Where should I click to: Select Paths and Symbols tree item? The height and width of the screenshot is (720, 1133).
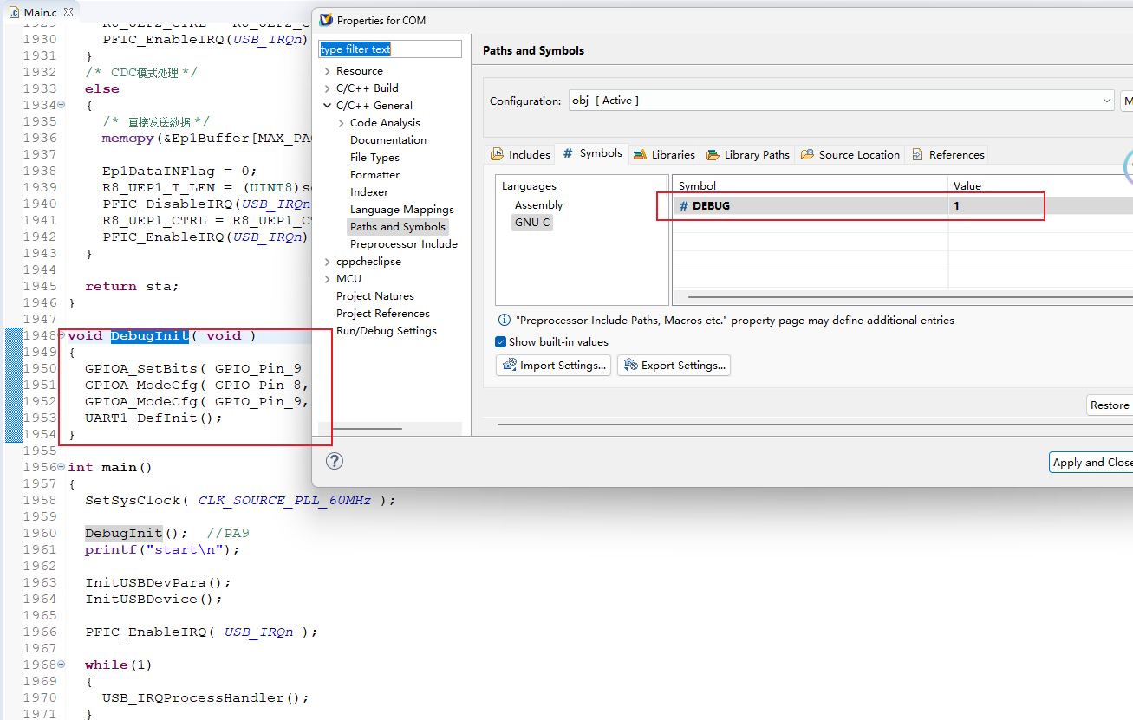click(398, 227)
